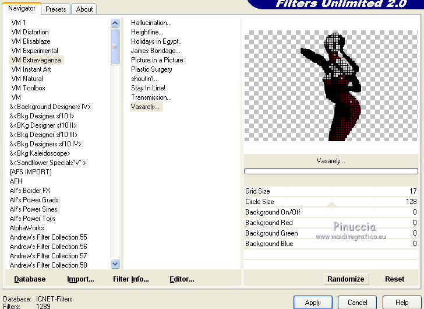Select &<Background Designers IV> category
Screen dimensions: 424x309
[x=50, y=107]
